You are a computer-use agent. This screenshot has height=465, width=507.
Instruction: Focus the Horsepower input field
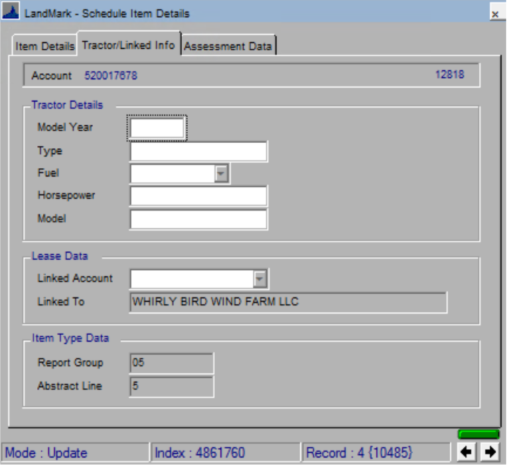click(198, 195)
